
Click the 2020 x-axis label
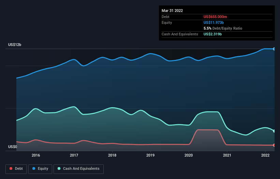pos(189,155)
